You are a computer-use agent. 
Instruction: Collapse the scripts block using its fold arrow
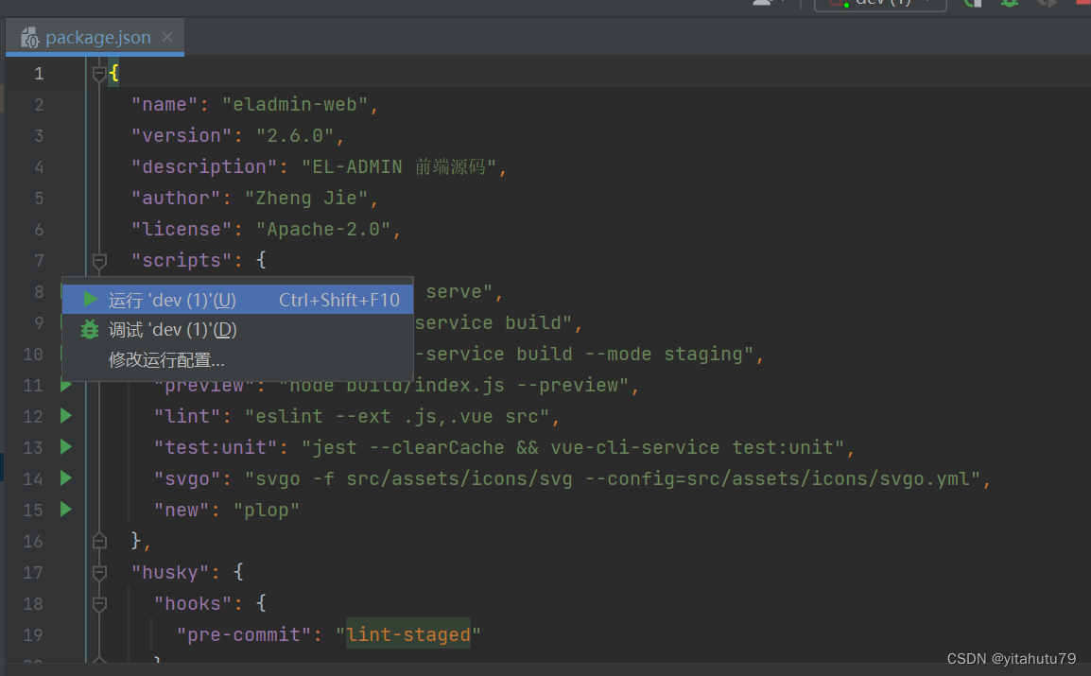pyautogui.click(x=99, y=260)
